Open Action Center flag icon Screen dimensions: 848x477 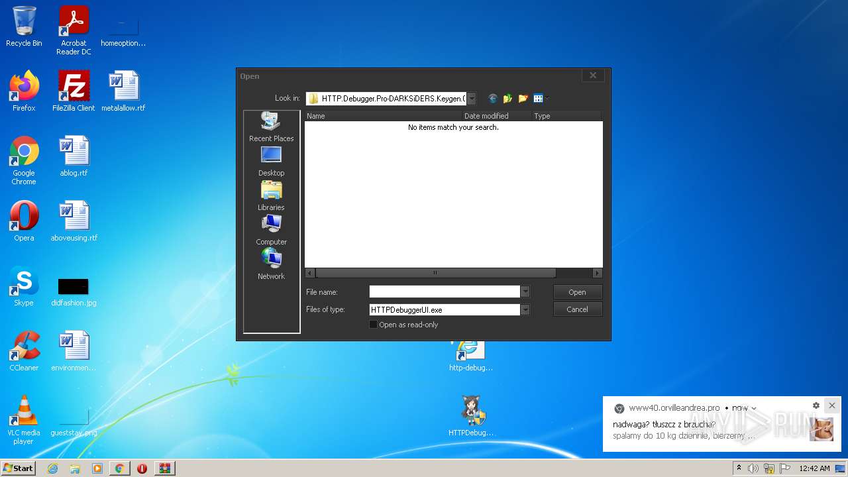[x=785, y=468]
